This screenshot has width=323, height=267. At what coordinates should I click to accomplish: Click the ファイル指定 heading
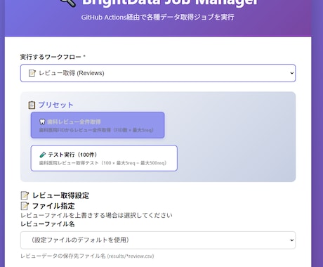pos(53,206)
